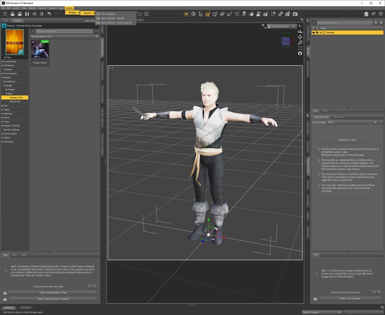The image size is (385, 315).
Task: Click the Generate Face button
Action: click(x=321, y=117)
